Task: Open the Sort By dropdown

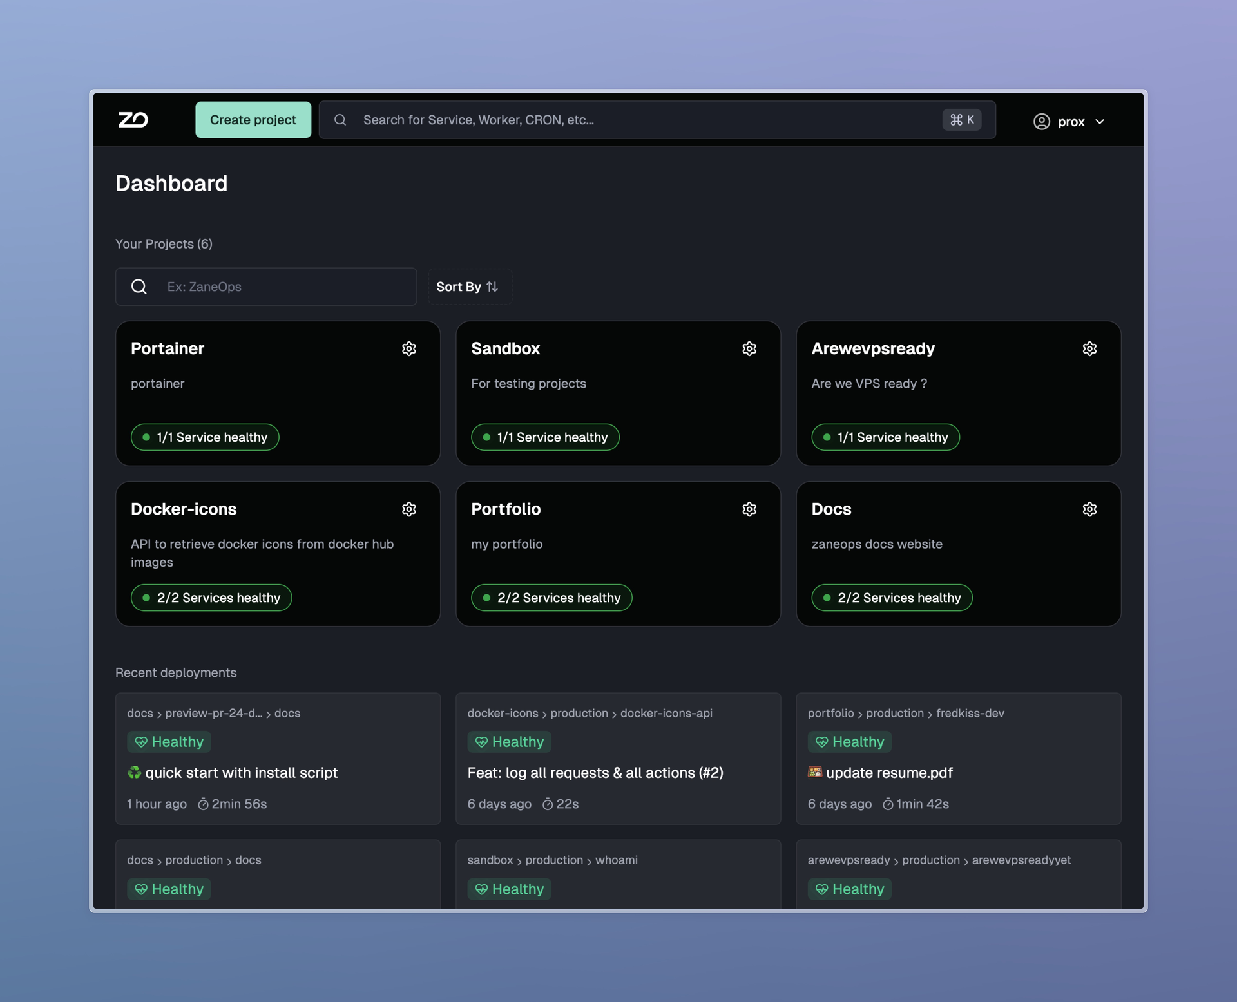Action: point(470,287)
